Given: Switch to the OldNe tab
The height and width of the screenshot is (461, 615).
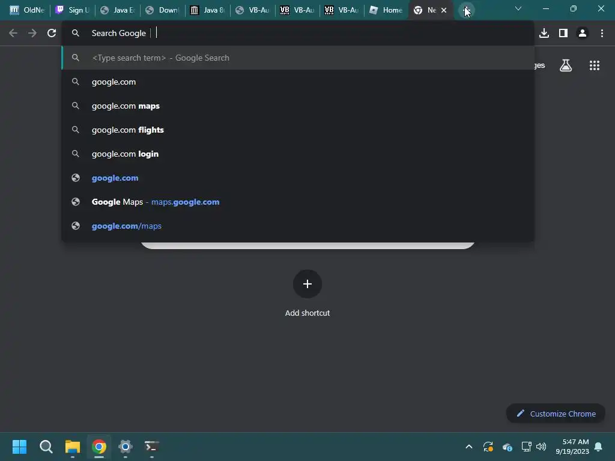Looking at the screenshot, I should click(x=27, y=10).
